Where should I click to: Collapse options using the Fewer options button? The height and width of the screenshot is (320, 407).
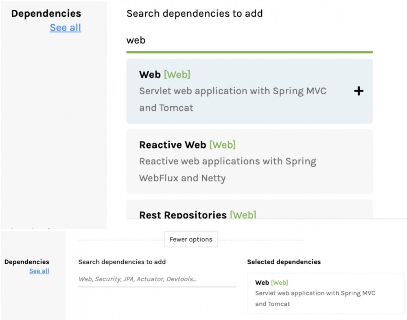pyautogui.click(x=191, y=239)
